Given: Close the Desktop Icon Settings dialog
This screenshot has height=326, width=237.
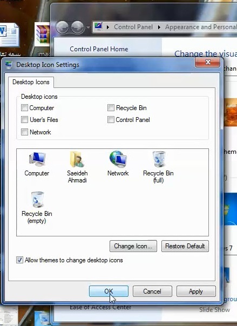Looking at the screenshot, I should coord(207,62).
